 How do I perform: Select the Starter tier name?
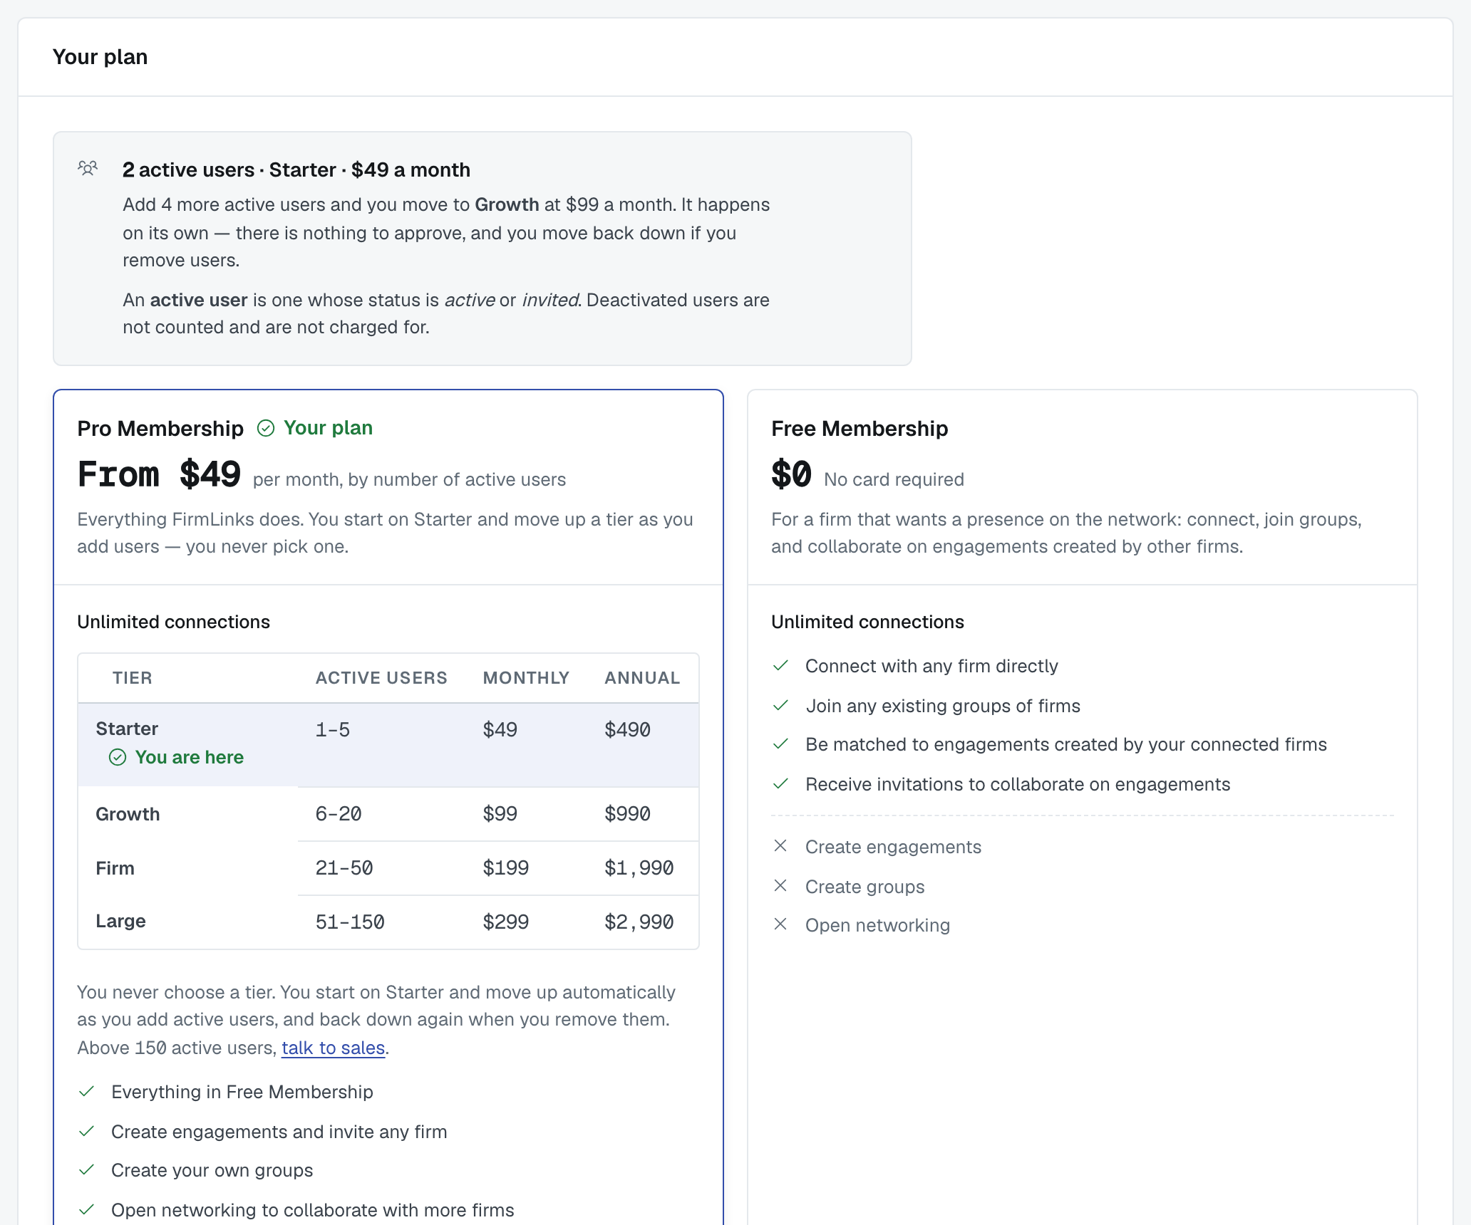click(127, 729)
